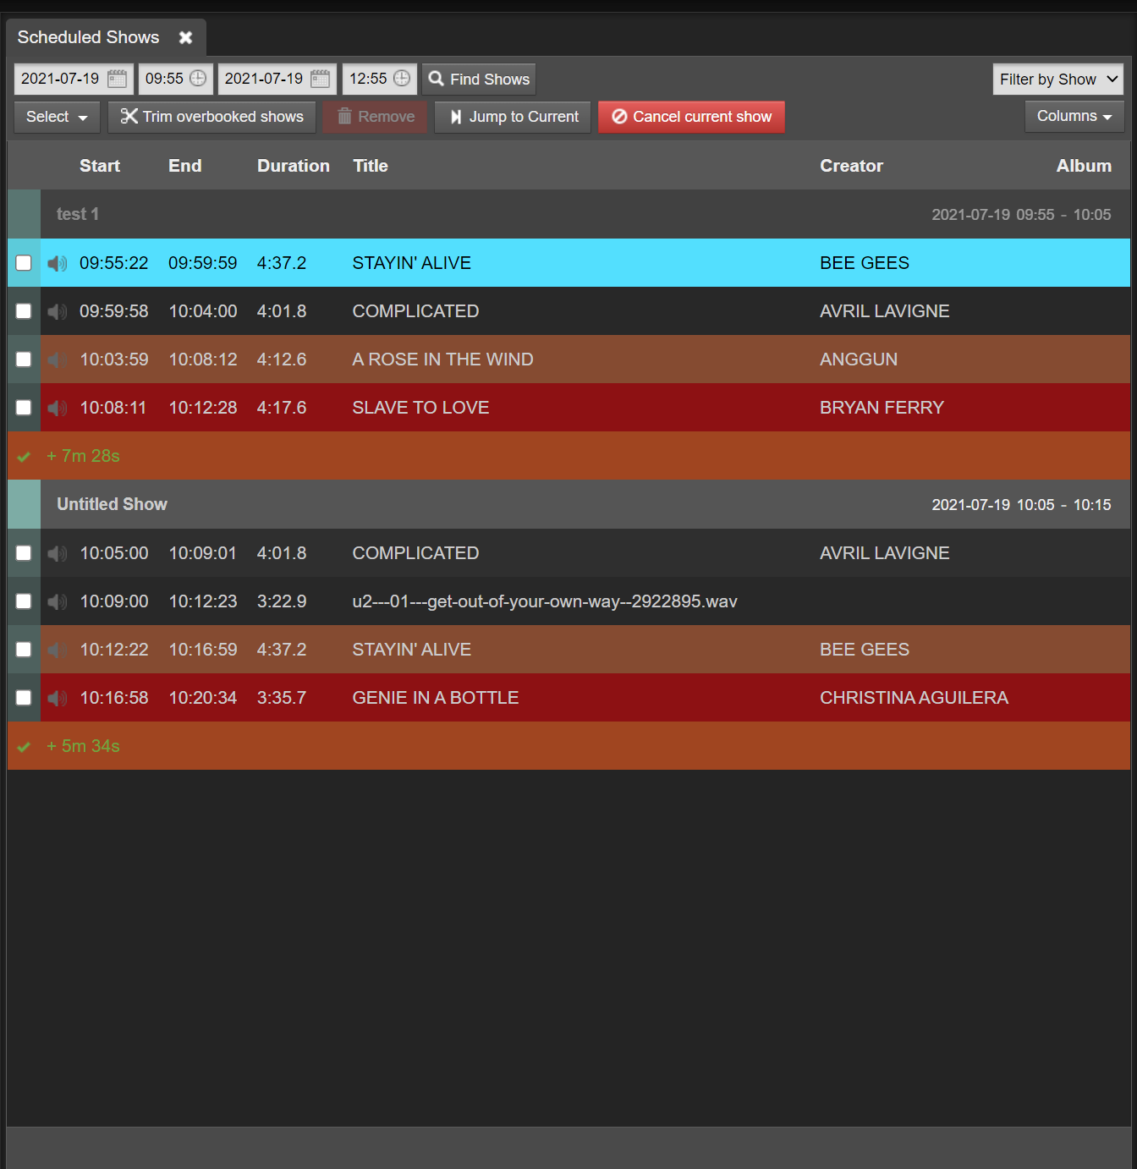The width and height of the screenshot is (1137, 1169).
Task: Tick checkbox for SLAVE TO LOVE
Action: [x=24, y=408]
